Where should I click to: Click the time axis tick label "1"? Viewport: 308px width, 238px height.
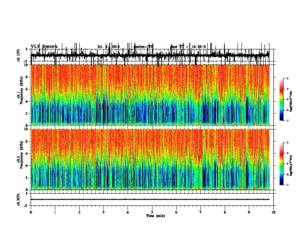(x=55, y=212)
